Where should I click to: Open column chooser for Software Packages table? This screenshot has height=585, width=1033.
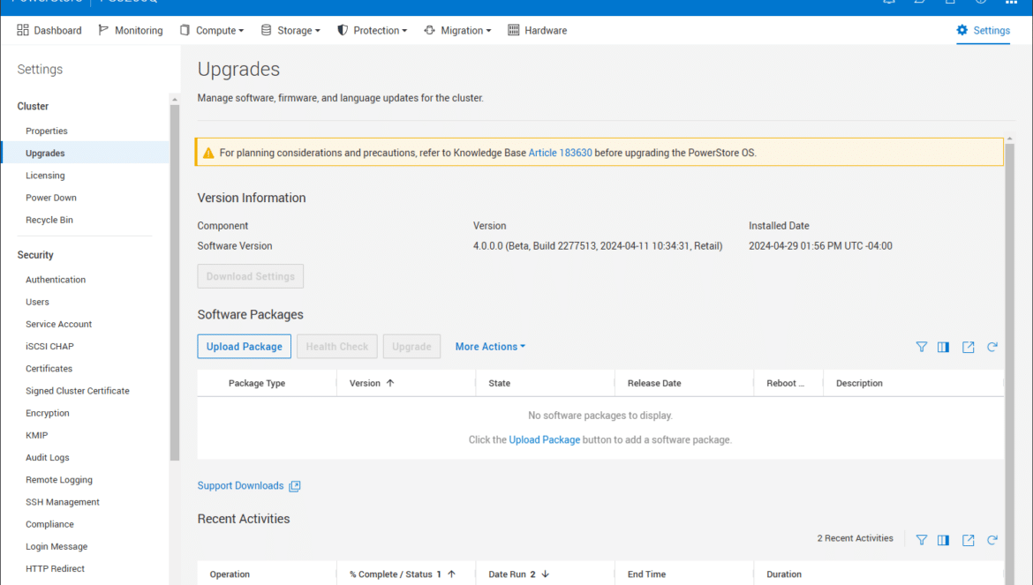click(944, 347)
